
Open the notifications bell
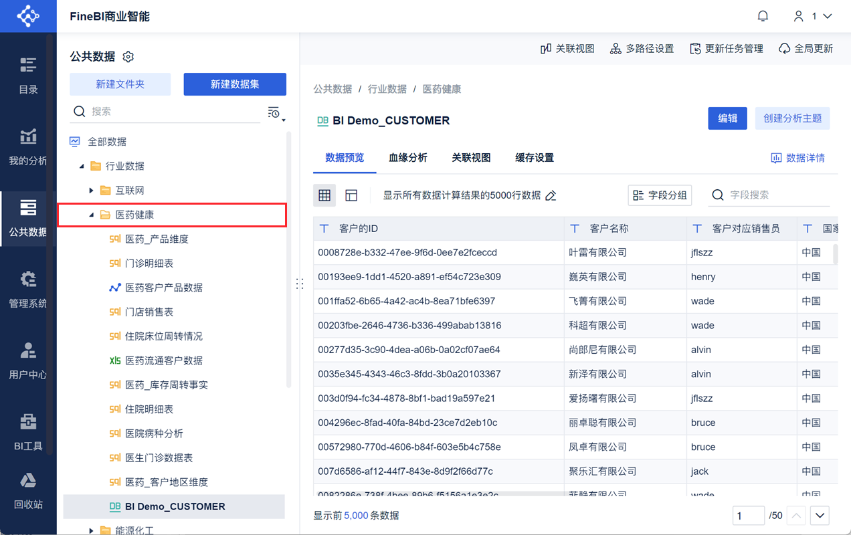[x=763, y=16]
